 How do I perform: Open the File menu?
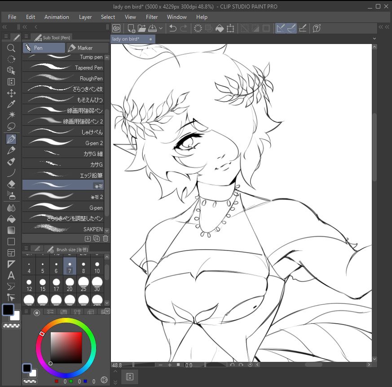click(12, 17)
